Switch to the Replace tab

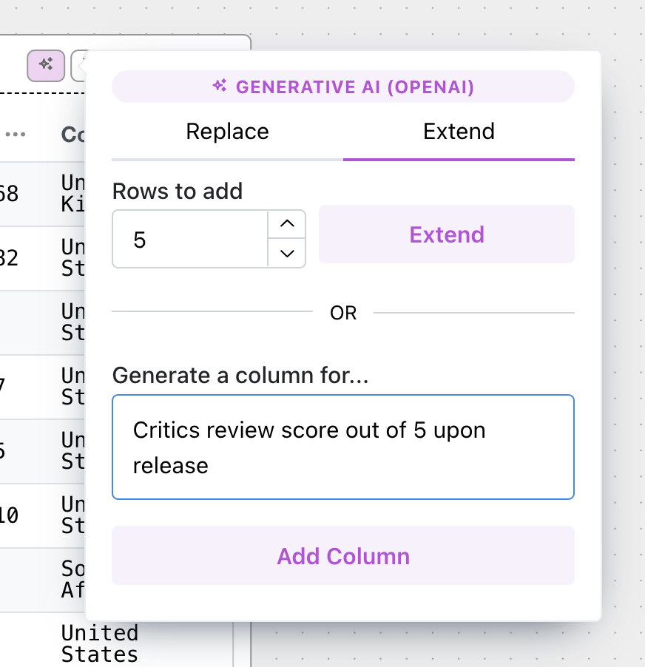pyautogui.click(x=227, y=131)
